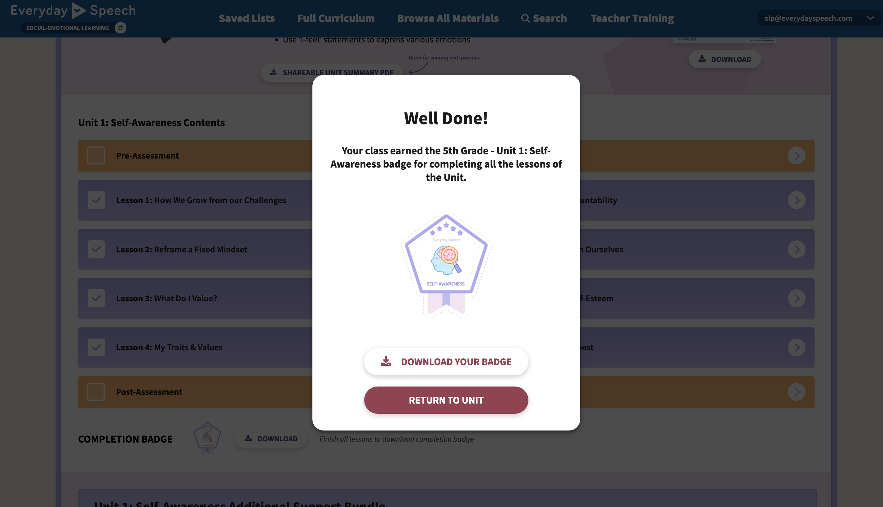
Task: Open the Full Curriculum menu
Action: 336,18
